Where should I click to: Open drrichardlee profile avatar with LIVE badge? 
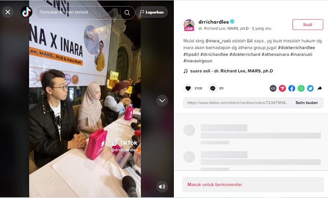point(189,25)
